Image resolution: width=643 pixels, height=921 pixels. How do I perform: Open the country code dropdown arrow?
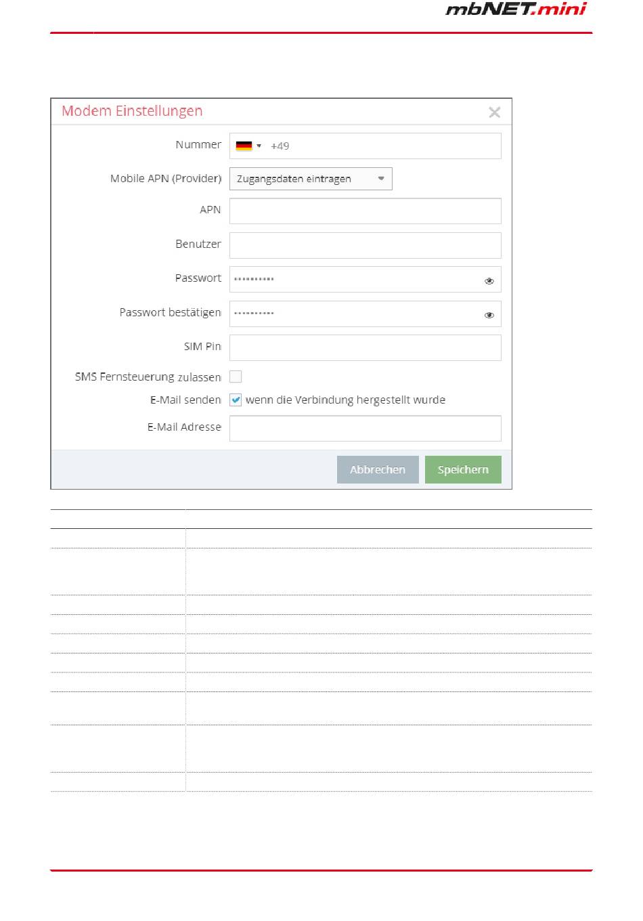coord(259,146)
